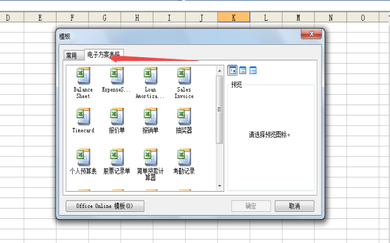Select column M header in spreadsheet

tap(298, 18)
